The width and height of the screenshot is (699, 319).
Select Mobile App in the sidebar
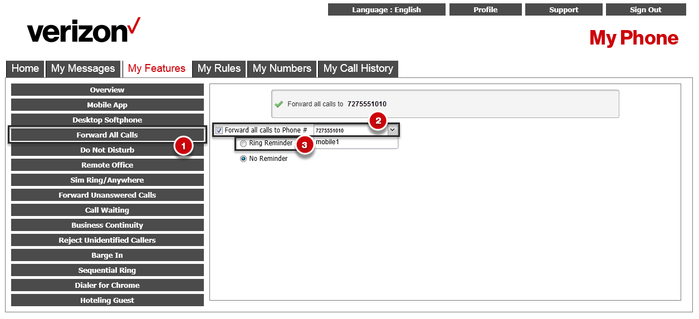(x=107, y=105)
